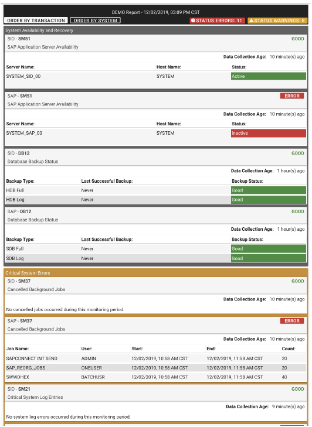Select the red Inactive status cell
This screenshot has width=312, height=427.
269,133
